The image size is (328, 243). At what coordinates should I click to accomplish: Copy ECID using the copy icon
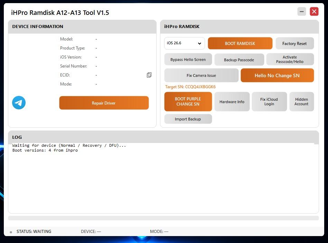click(x=149, y=75)
